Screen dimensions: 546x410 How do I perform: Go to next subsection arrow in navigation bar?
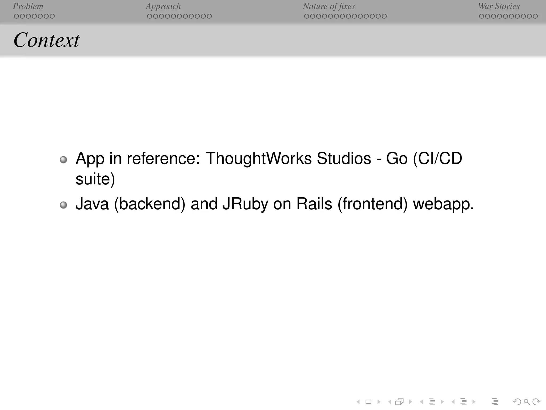point(442,402)
